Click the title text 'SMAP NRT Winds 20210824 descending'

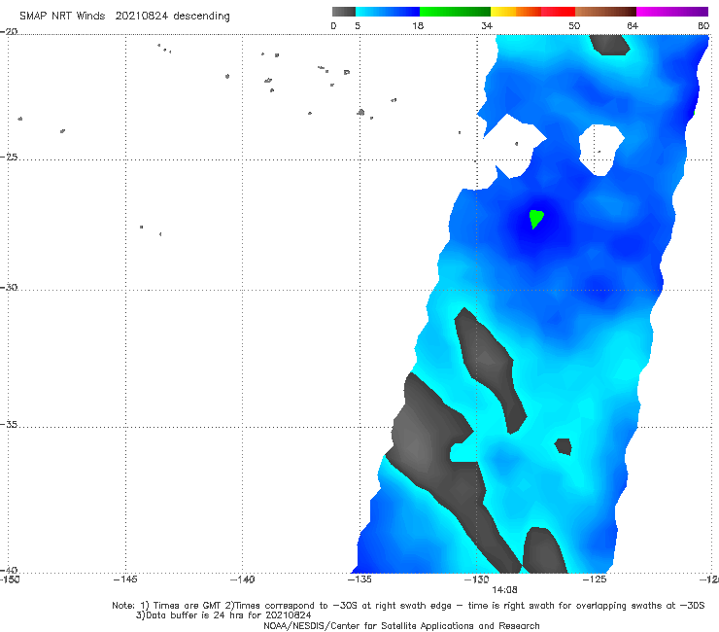124,17
